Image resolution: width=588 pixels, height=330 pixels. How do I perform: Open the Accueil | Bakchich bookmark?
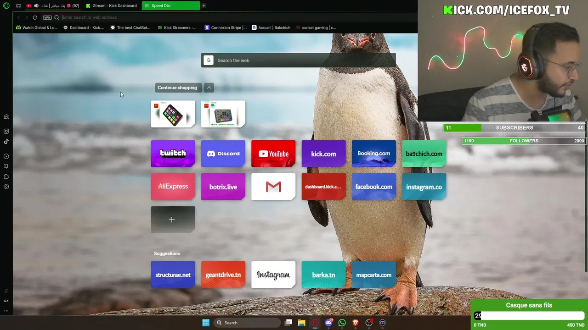[x=271, y=27]
